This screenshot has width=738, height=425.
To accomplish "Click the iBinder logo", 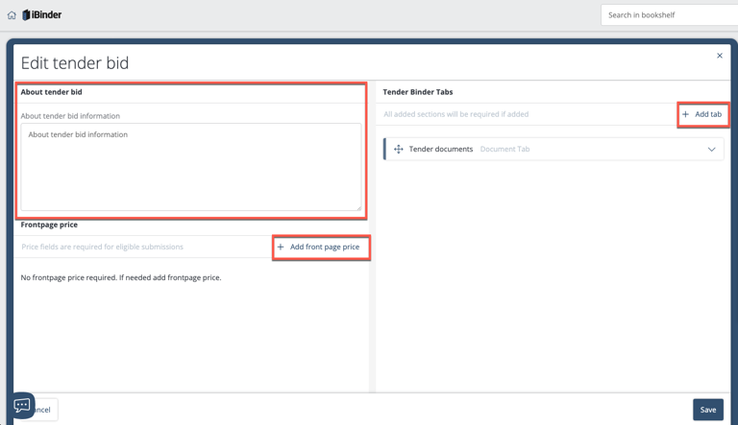I will coord(42,15).
